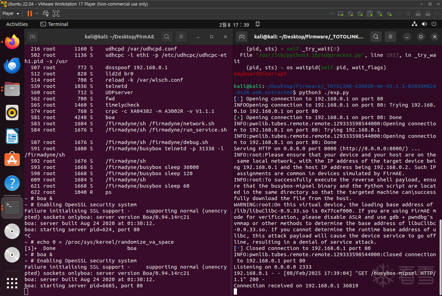Click the 'timelycheck' process entry

pos(122,105)
